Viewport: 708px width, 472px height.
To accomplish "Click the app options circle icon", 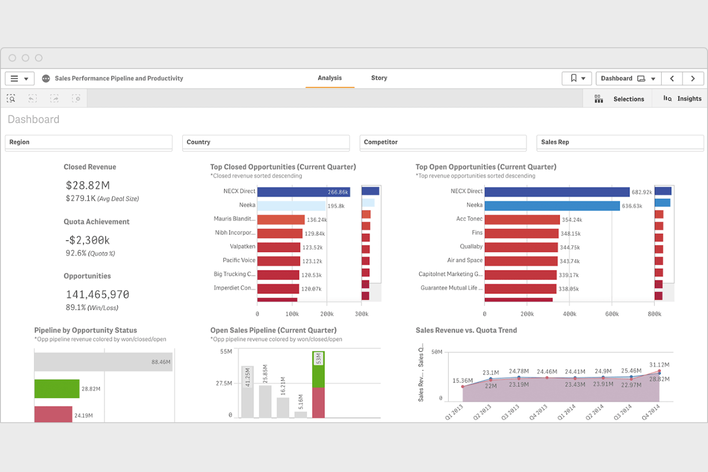I will (x=46, y=78).
